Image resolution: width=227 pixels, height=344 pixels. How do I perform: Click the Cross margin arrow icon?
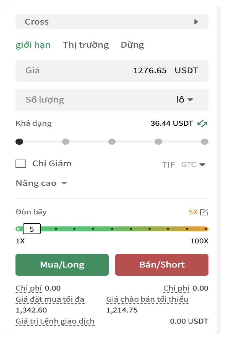pyautogui.click(x=196, y=22)
